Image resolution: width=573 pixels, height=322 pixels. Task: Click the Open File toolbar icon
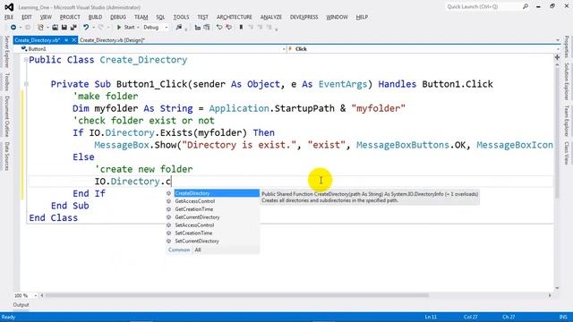(55, 28)
